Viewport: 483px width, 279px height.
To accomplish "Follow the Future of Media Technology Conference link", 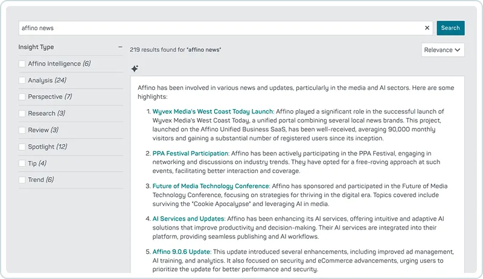I will tap(211, 186).
